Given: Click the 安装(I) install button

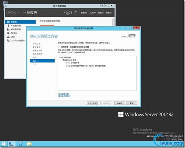Looking at the screenshot, I should (120, 103).
